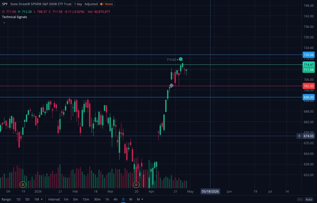Toggle Auto price scaling
Screen dimensions: 317x203
pos(309,199)
